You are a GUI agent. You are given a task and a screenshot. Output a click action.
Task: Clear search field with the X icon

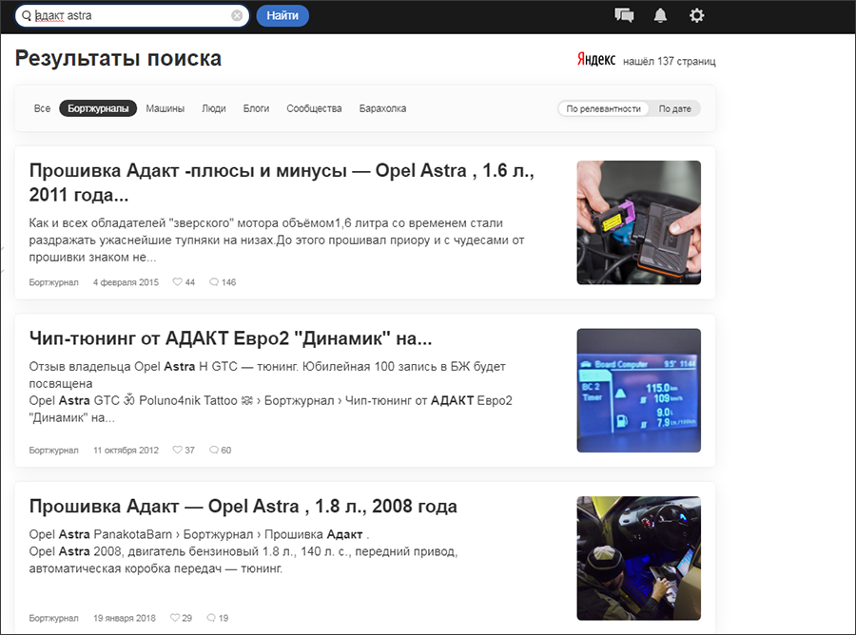(237, 16)
